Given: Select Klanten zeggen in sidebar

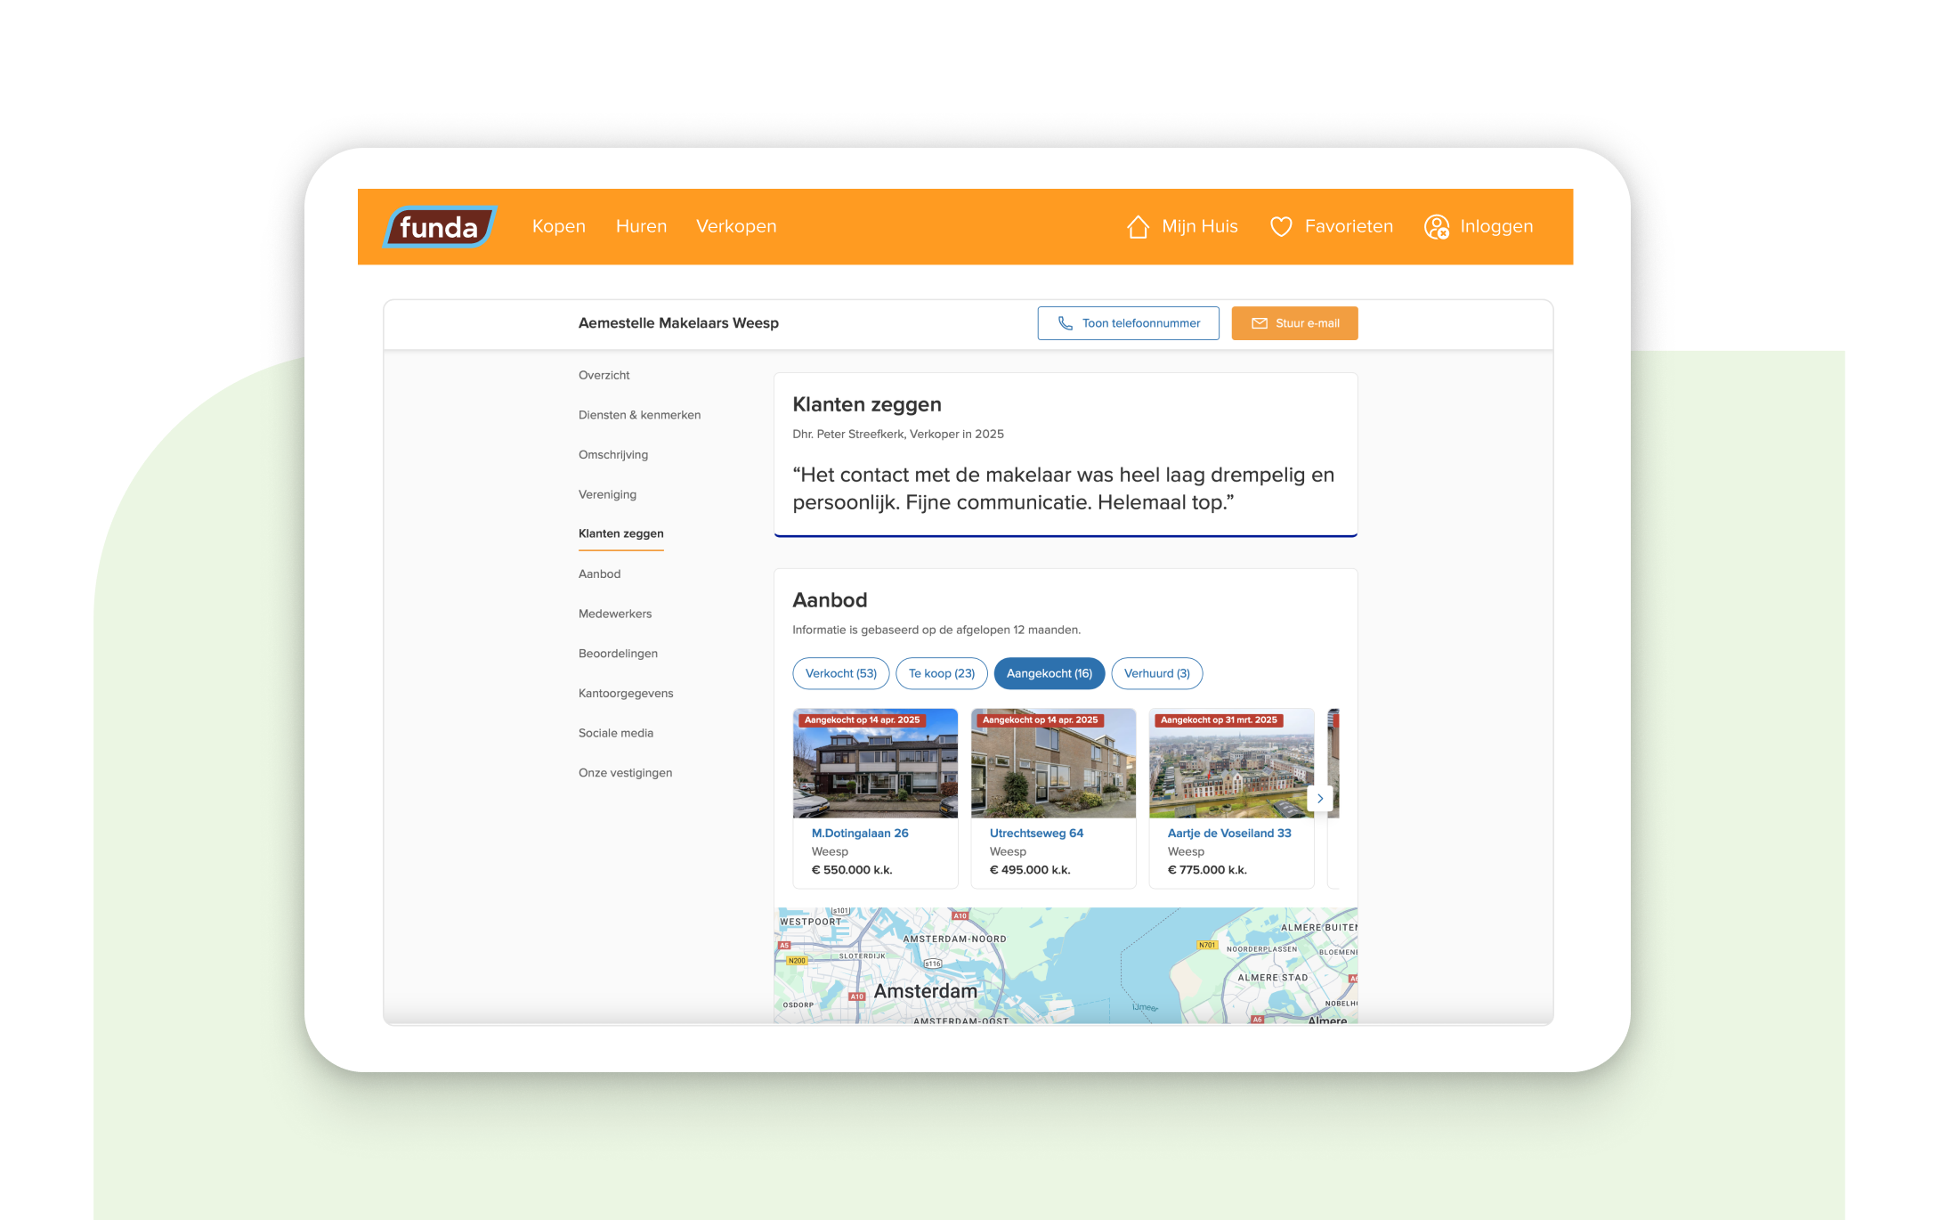Looking at the screenshot, I should tap(621, 533).
